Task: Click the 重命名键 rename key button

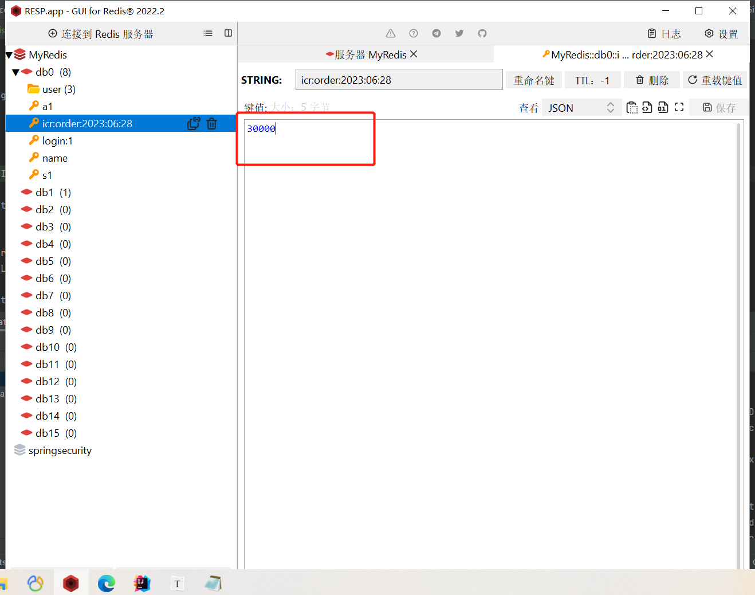Action: coord(534,80)
